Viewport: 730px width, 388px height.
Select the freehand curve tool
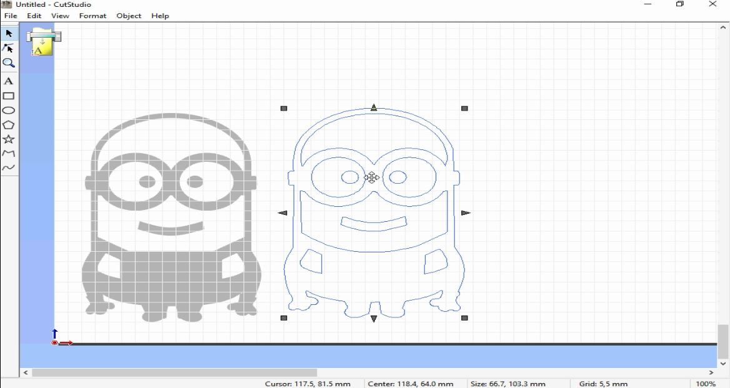click(8, 167)
